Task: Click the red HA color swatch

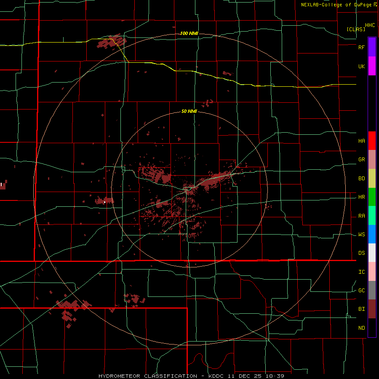Action: point(372,141)
